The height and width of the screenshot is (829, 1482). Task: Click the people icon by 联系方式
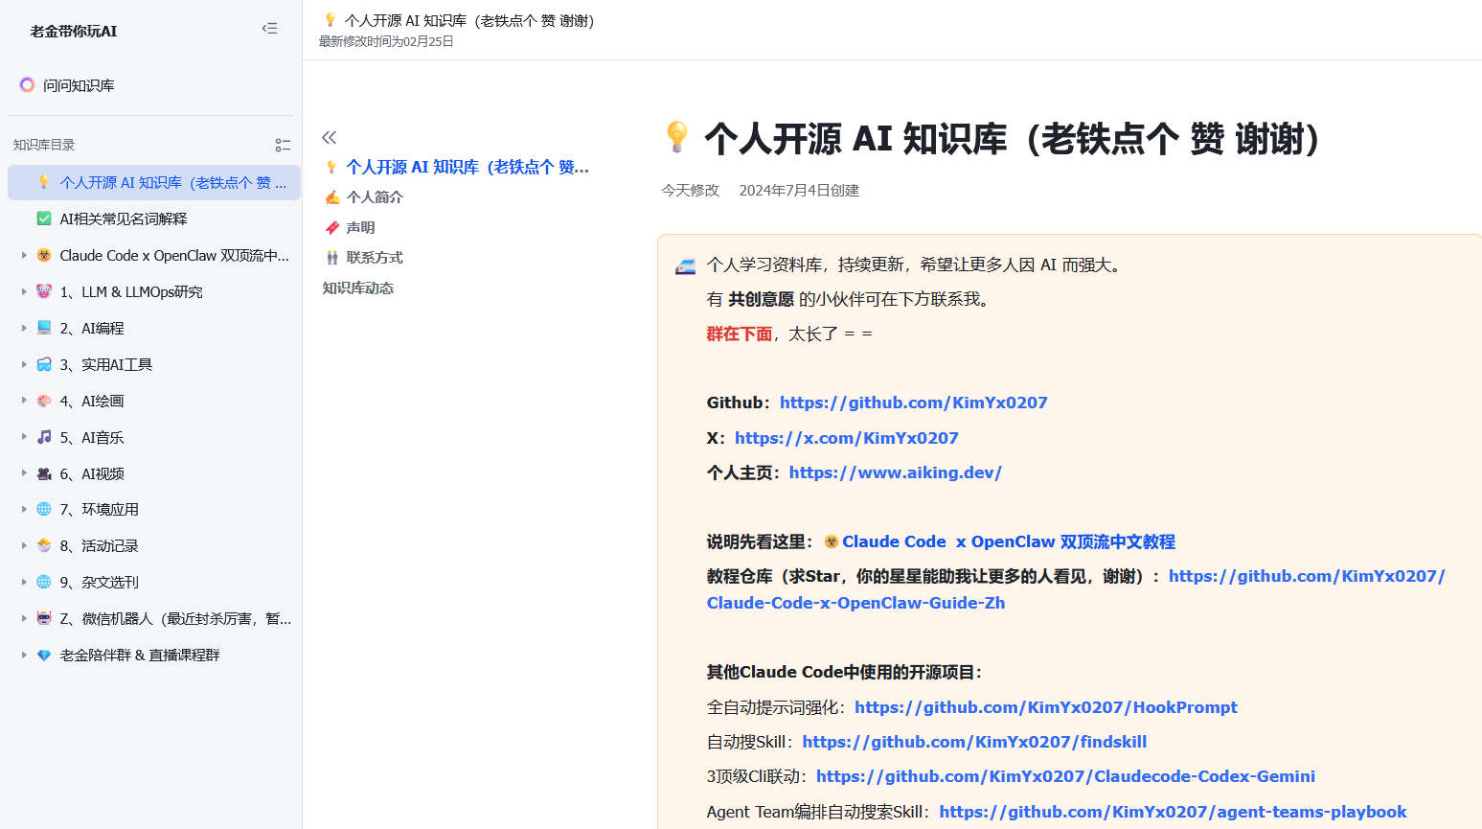click(332, 258)
